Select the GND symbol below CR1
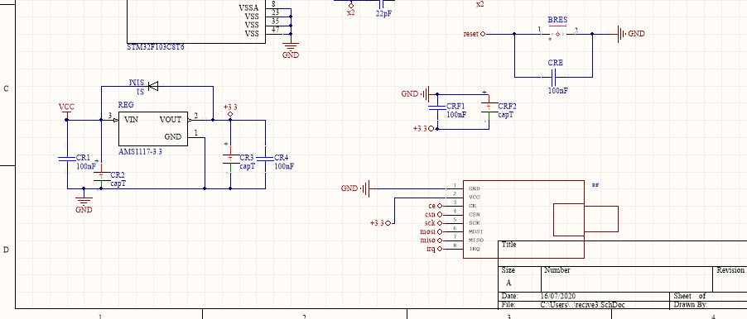Image resolution: width=747 pixels, height=319 pixels. [x=84, y=201]
